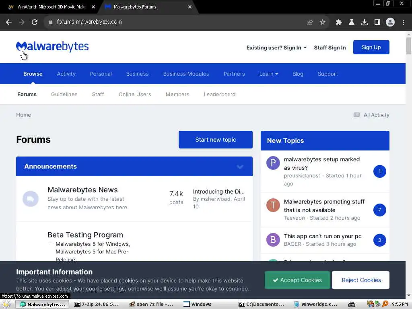Click the 'adjust your cookie settings' link
The image size is (412, 309).
[x=91, y=288]
